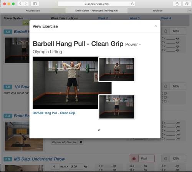
Task: Show all tabs overview icon
Action: (x=187, y=4)
